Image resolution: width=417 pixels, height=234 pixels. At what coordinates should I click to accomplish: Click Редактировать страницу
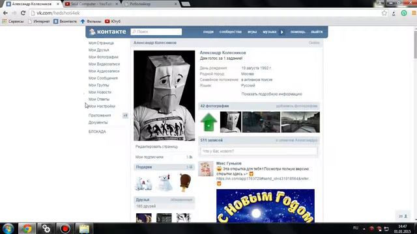156,146
